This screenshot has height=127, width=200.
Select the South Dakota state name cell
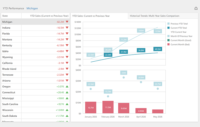coord(11,116)
